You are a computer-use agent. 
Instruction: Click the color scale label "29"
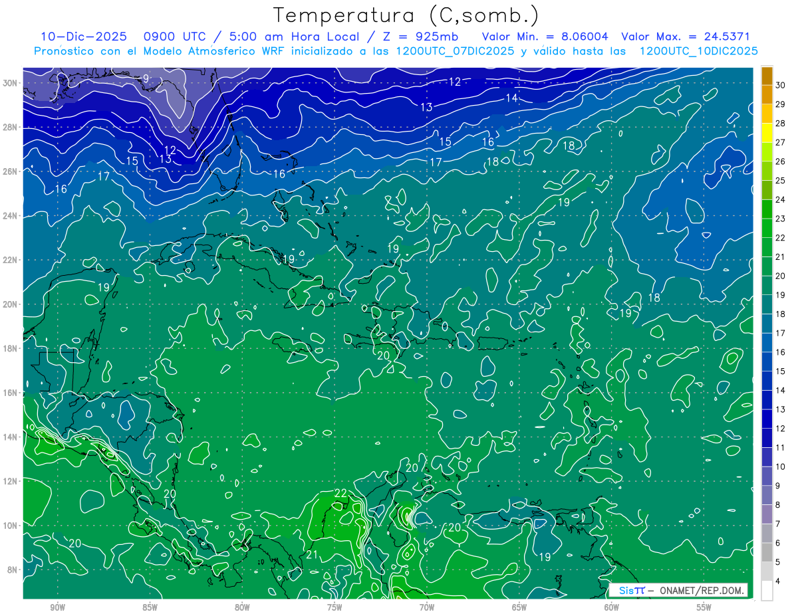(781, 104)
